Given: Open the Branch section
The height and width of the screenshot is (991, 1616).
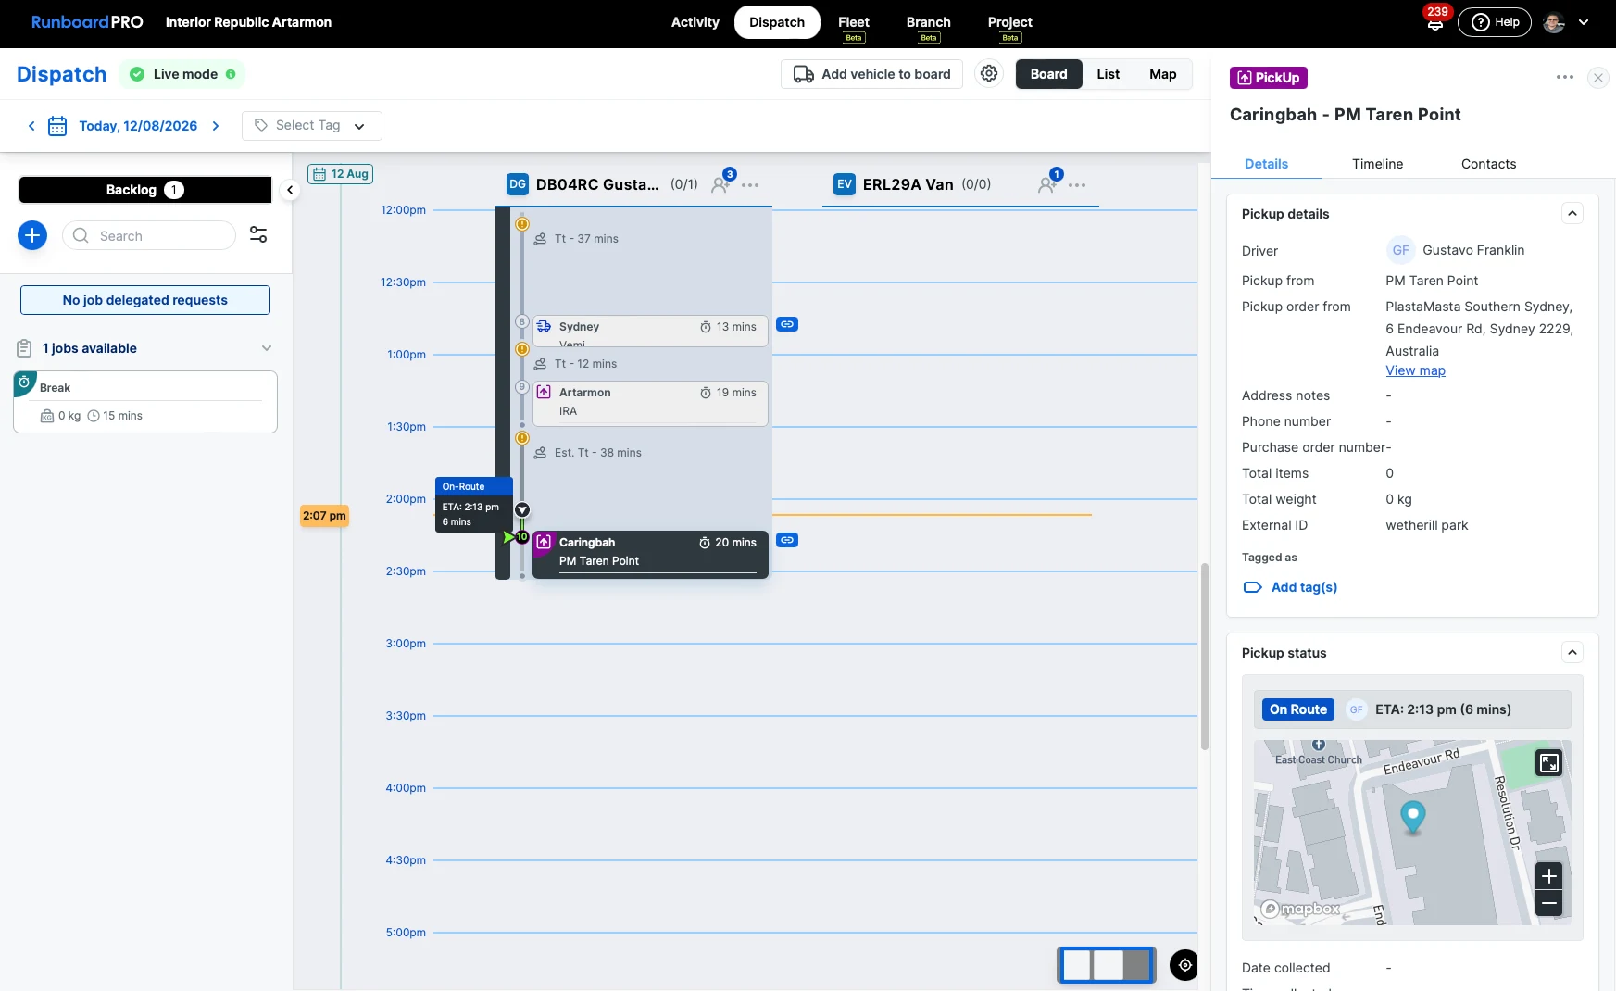Looking at the screenshot, I should coord(928,22).
